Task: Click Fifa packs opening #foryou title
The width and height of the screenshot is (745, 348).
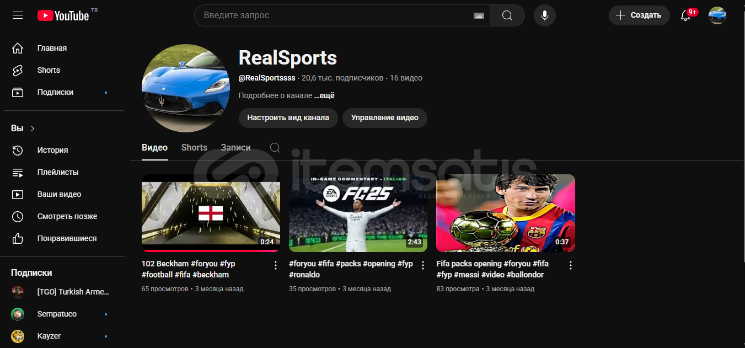Action: pos(492,269)
